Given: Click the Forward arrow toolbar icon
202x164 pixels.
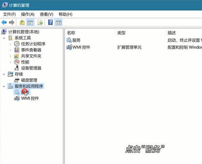Looking at the screenshot, I should pyautogui.click(x=11, y=23).
